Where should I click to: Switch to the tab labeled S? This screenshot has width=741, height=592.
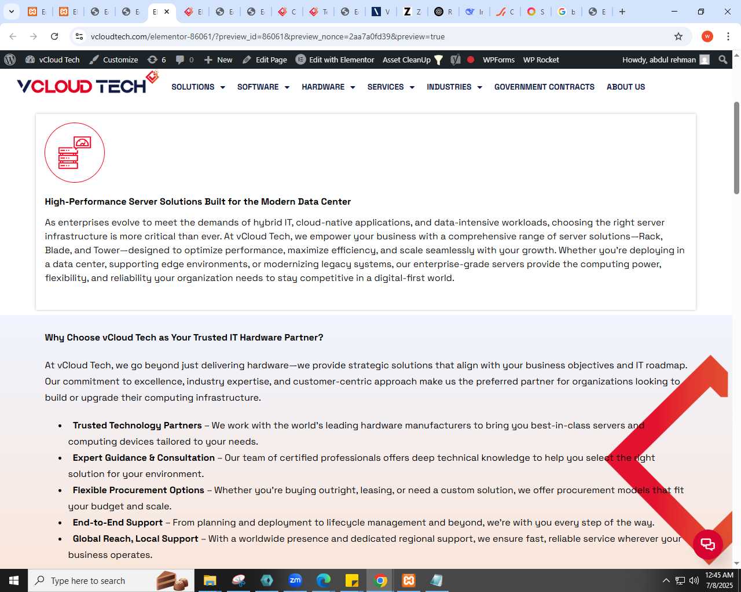coord(535,12)
